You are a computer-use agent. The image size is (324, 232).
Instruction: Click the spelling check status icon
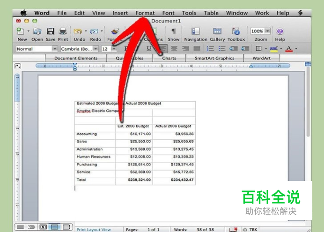(x=233, y=230)
